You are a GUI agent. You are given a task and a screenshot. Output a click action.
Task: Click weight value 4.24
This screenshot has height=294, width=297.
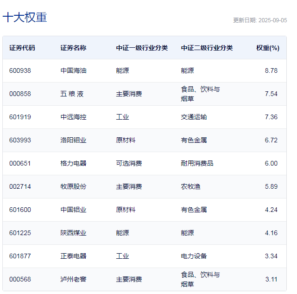271,210
